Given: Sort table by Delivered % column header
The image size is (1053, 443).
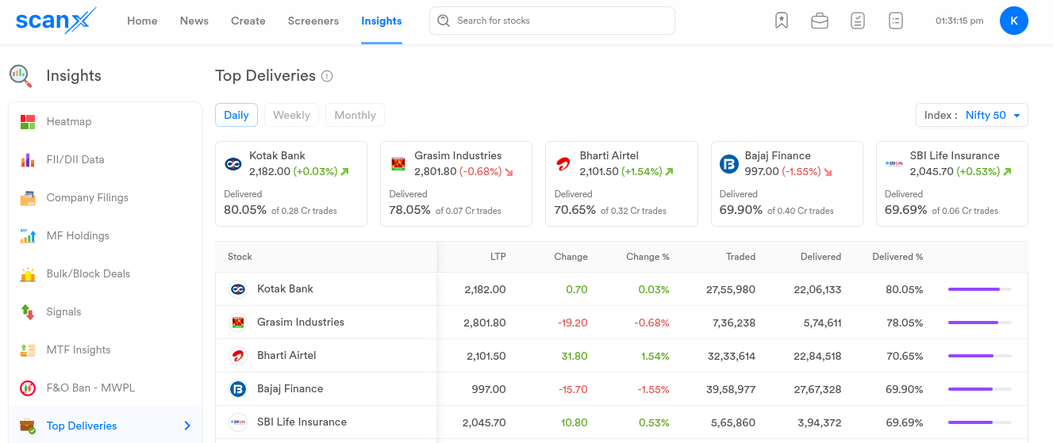Looking at the screenshot, I should 897,257.
